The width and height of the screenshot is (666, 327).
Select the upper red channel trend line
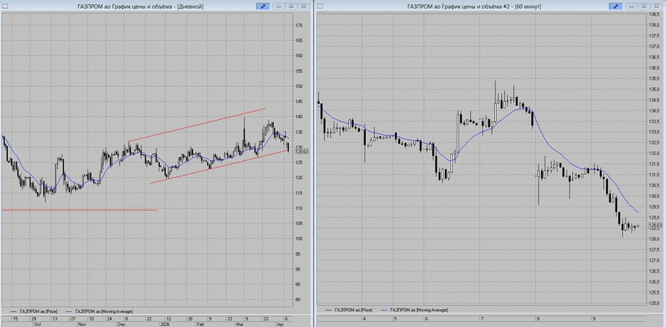point(196,125)
